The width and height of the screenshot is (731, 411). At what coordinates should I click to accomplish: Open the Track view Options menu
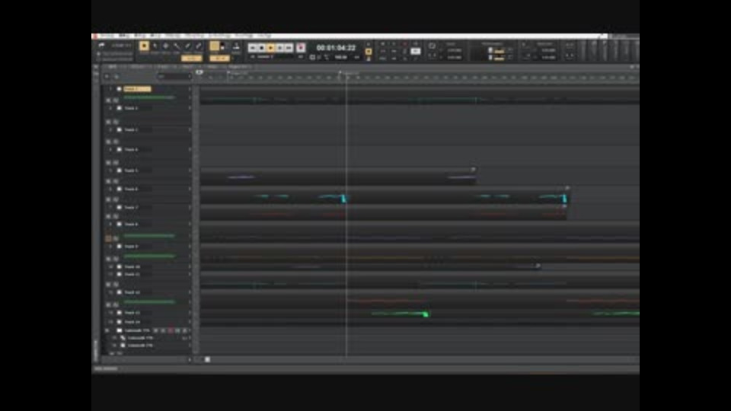(x=138, y=67)
